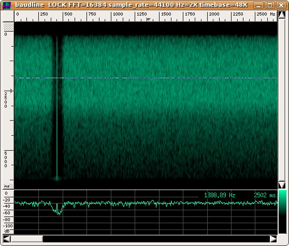Click the green color gradient bar

[282, 212]
